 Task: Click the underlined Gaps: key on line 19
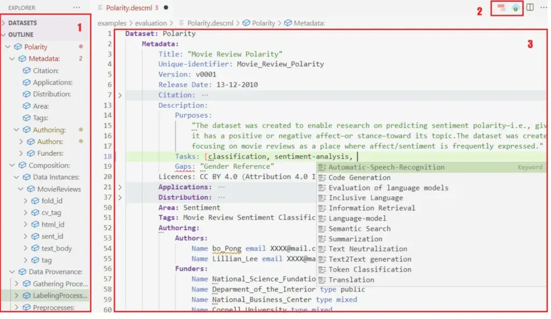click(x=185, y=166)
